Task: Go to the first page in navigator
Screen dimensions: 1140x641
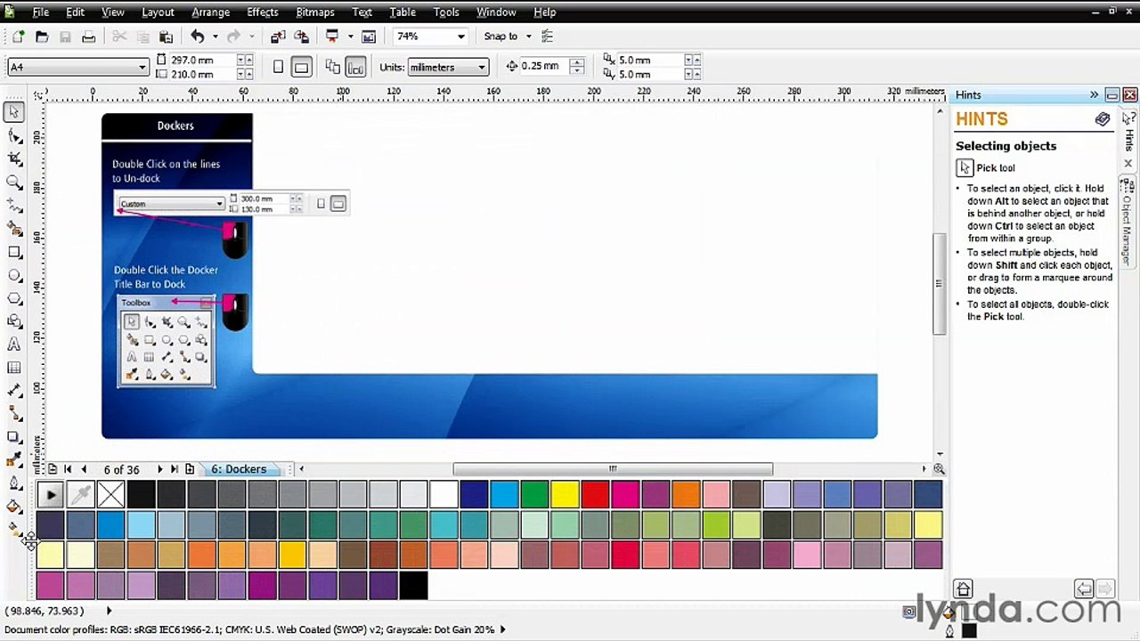Action: click(x=68, y=469)
